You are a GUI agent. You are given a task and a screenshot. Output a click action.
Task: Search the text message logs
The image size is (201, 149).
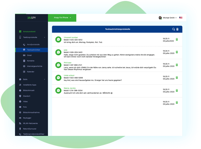tap(174, 29)
